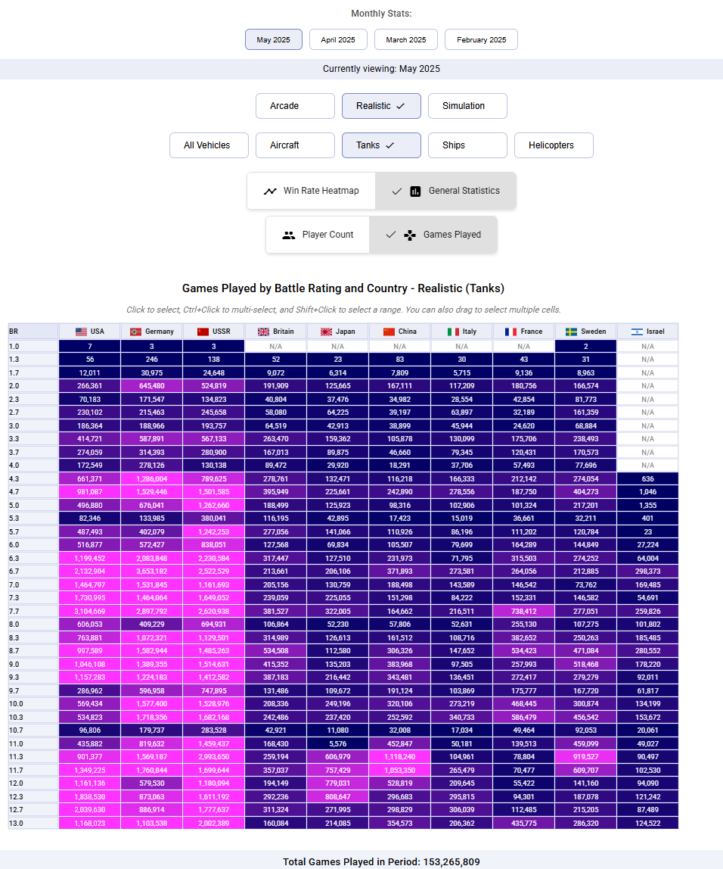Select Sweden cell showing 919,527
The height and width of the screenshot is (869, 723).
pos(585,757)
